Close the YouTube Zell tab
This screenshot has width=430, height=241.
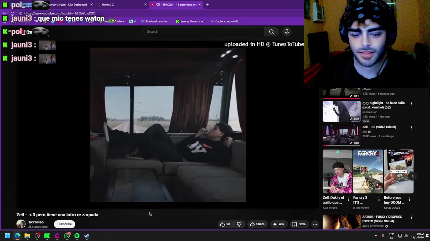(x=200, y=4)
